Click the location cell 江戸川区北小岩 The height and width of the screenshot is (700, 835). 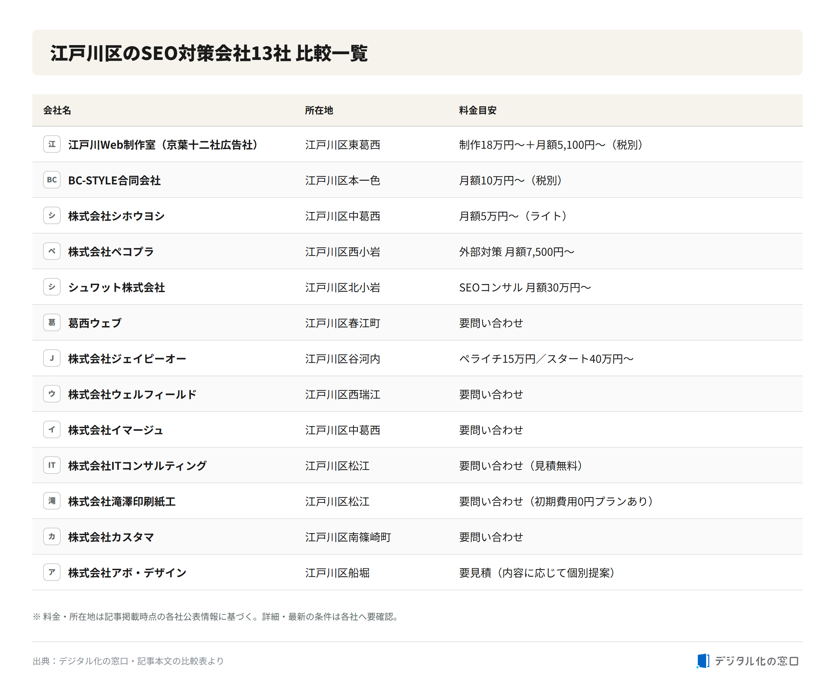tap(343, 287)
